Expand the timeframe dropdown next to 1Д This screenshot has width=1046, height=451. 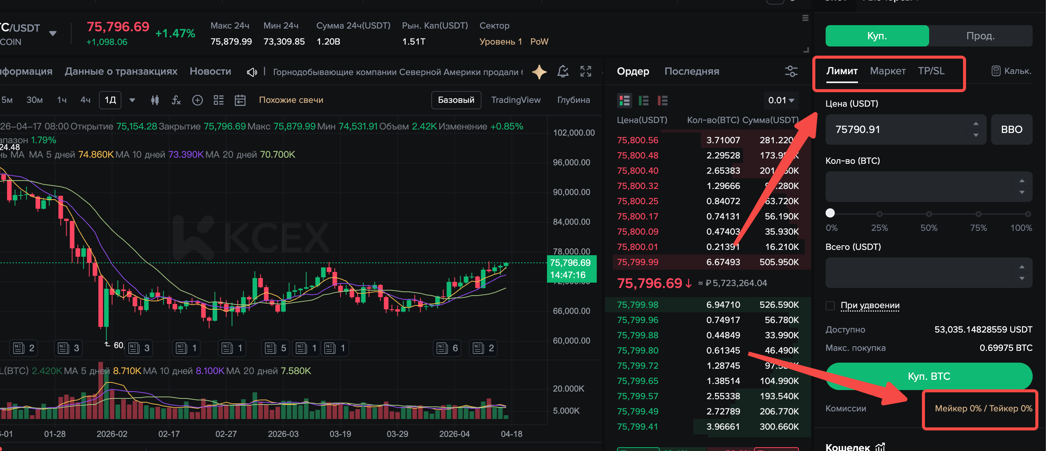click(132, 100)
